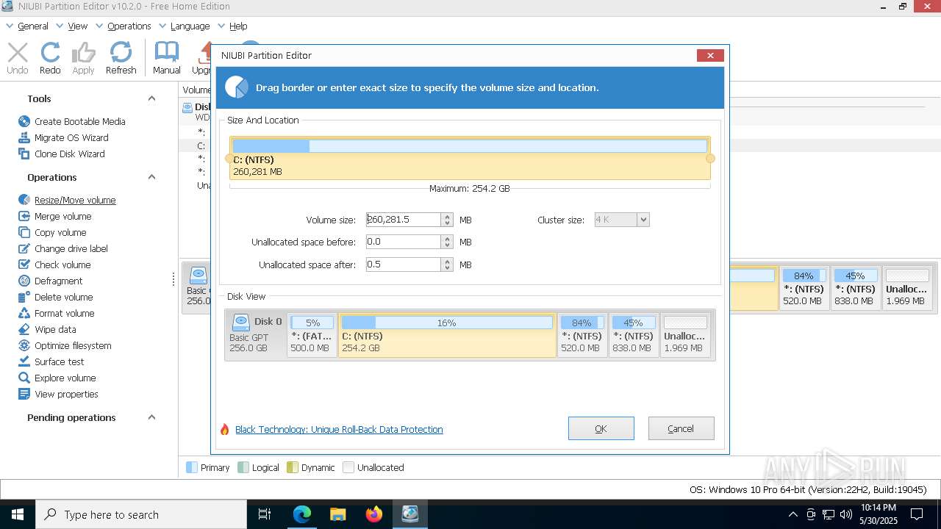Click the flame icon beside Black Technology link
This screenshot has width=941, height=529.
pos(225,429)
